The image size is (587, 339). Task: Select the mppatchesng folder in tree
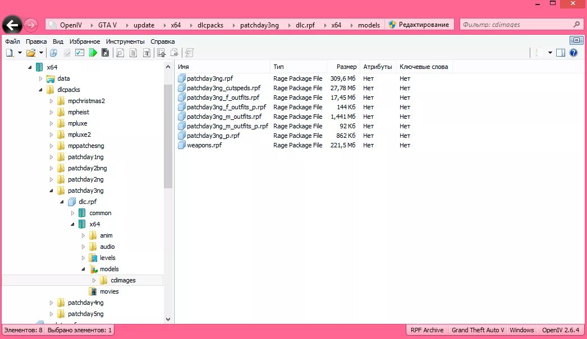point(86,146)
